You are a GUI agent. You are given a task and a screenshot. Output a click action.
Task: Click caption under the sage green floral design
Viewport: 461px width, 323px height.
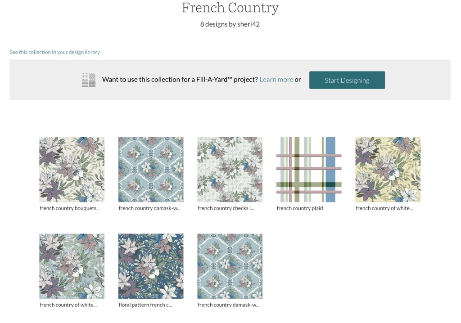[x=68, y=305]
